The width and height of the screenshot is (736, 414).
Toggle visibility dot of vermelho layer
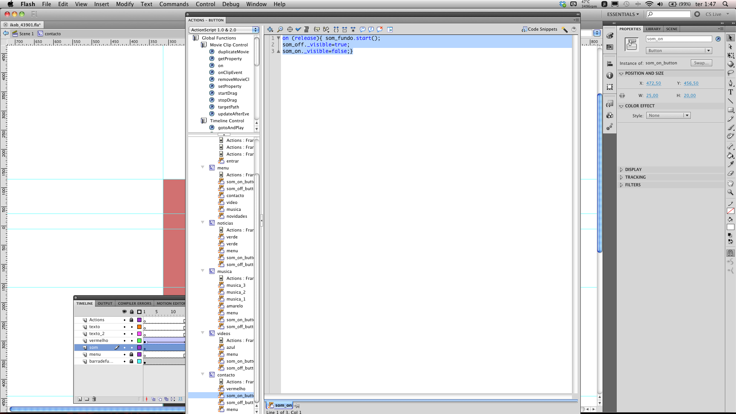(124, 341)
